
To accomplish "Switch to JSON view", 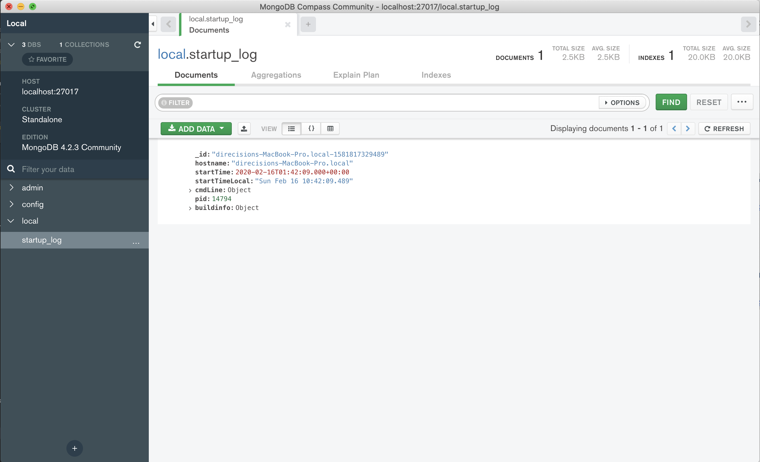I will (311, 129).
